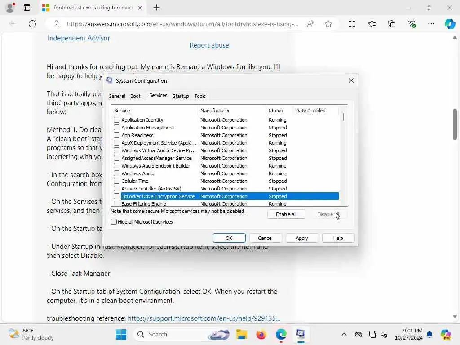The height and width of the screenshot is (345, 460).
Task: Click the Help button
Action: click(x=338, y=238)
